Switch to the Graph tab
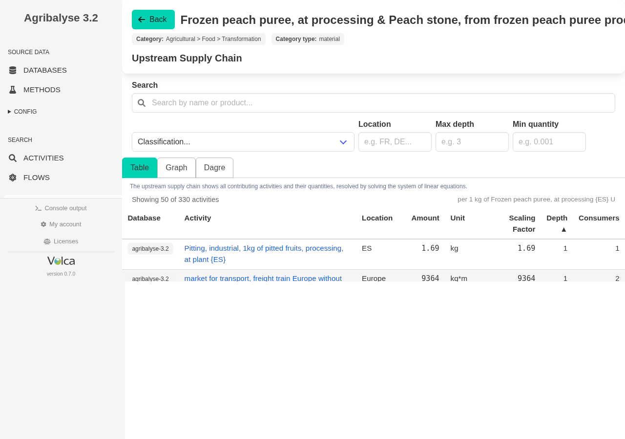The height and width of the screenshot is (439, 625). pyautogui.click(x=176, y=168)
